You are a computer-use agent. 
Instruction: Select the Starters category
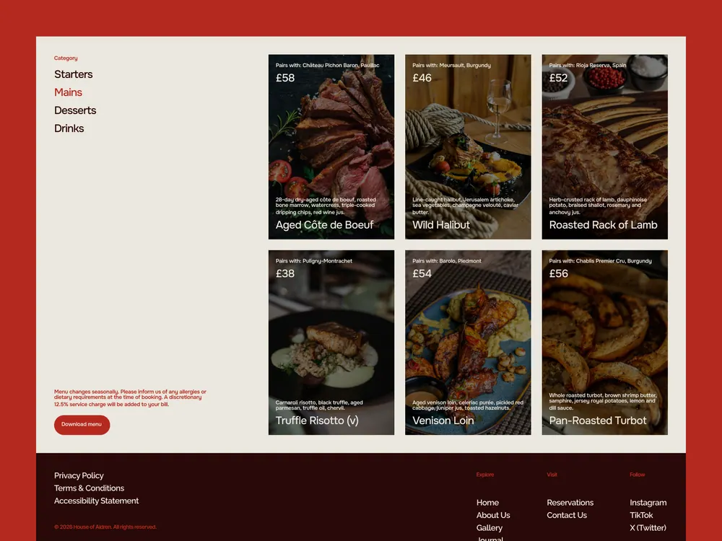(73, 74)
